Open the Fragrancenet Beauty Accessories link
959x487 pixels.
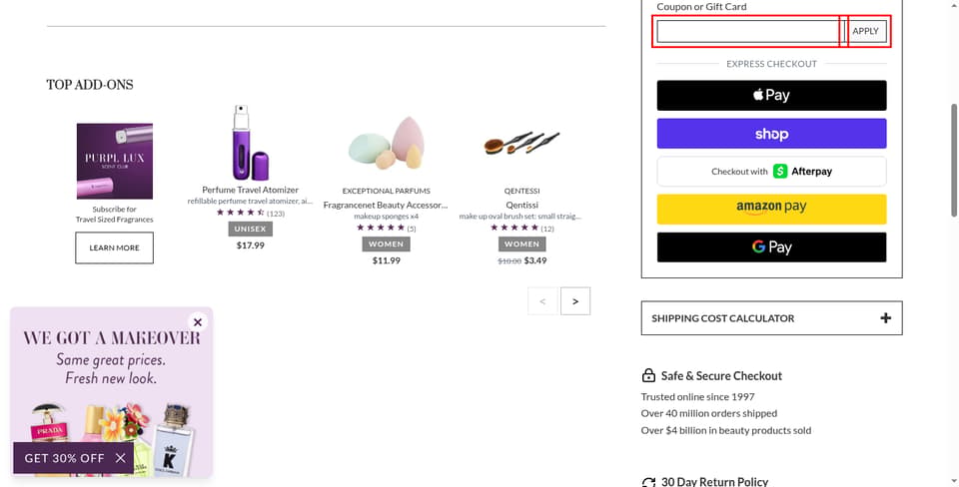tap(386, 205)
